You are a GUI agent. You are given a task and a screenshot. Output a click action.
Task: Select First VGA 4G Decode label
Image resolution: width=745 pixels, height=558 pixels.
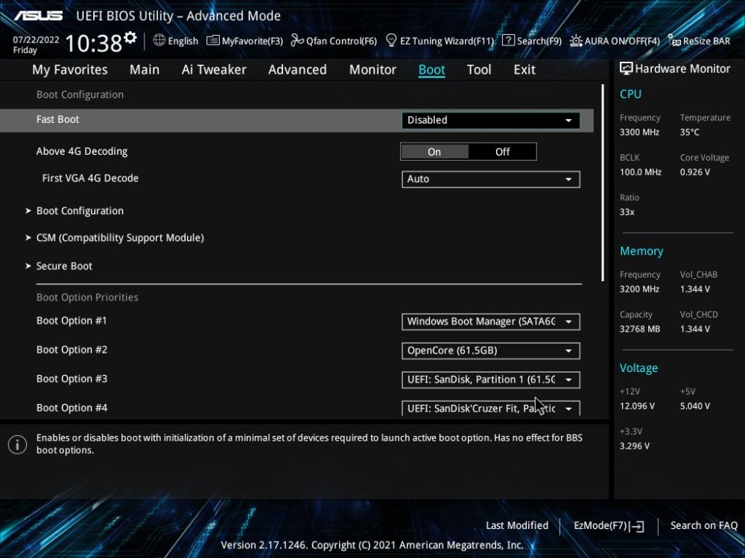pyautogui.click(x=90, y=179)
